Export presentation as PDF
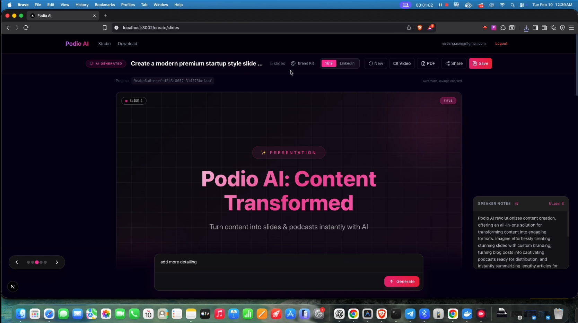Image resolution: width=578 pixels, height=323 pixels. [428, 63]
